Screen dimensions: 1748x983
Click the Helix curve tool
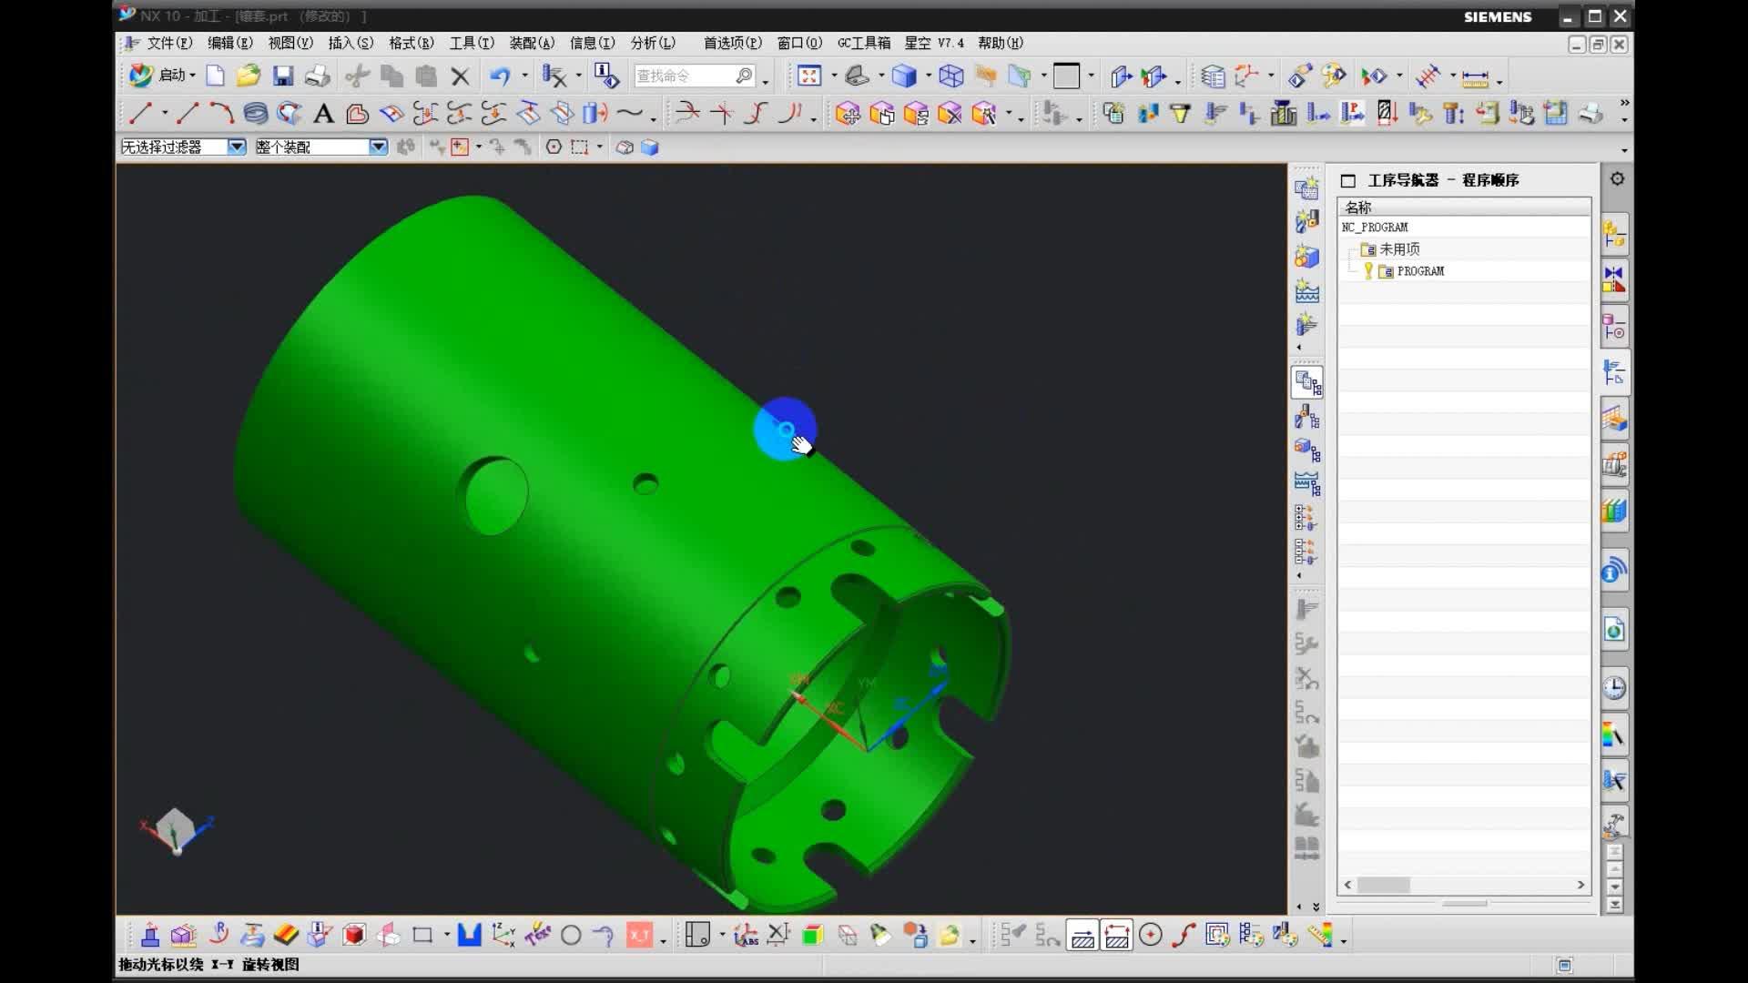256,114
